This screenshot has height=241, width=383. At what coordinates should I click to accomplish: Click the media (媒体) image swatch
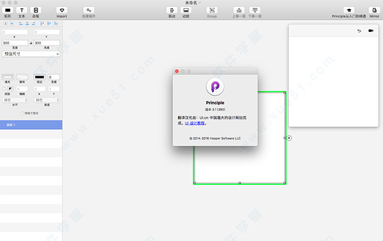(22, 77)
